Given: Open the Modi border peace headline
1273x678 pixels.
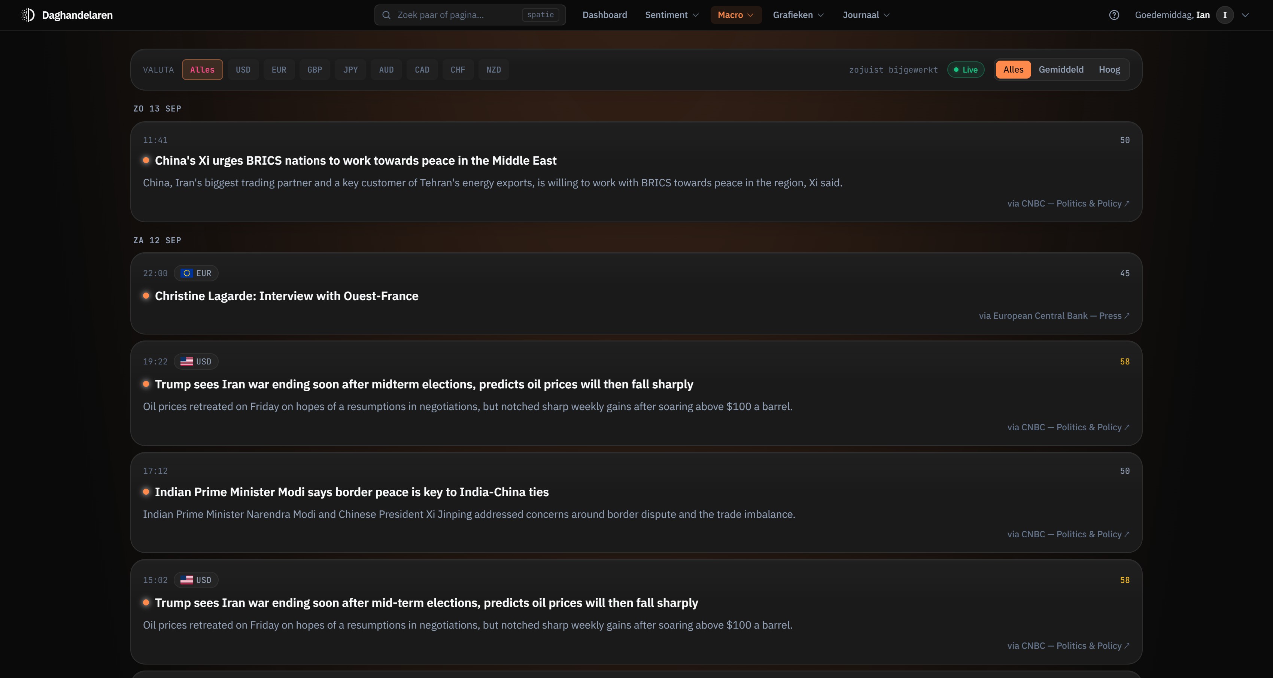Looking at the screenshot, I should [352, 492].
